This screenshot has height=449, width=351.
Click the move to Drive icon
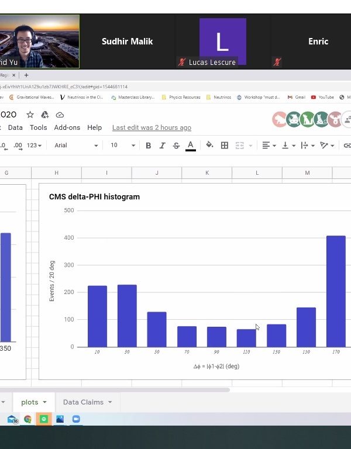(x=44, y=115)
